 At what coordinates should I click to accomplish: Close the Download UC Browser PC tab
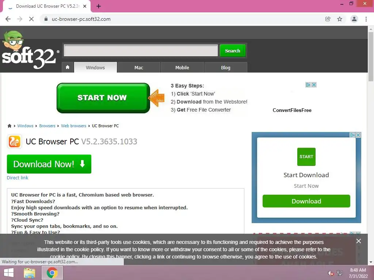(85, 6)
